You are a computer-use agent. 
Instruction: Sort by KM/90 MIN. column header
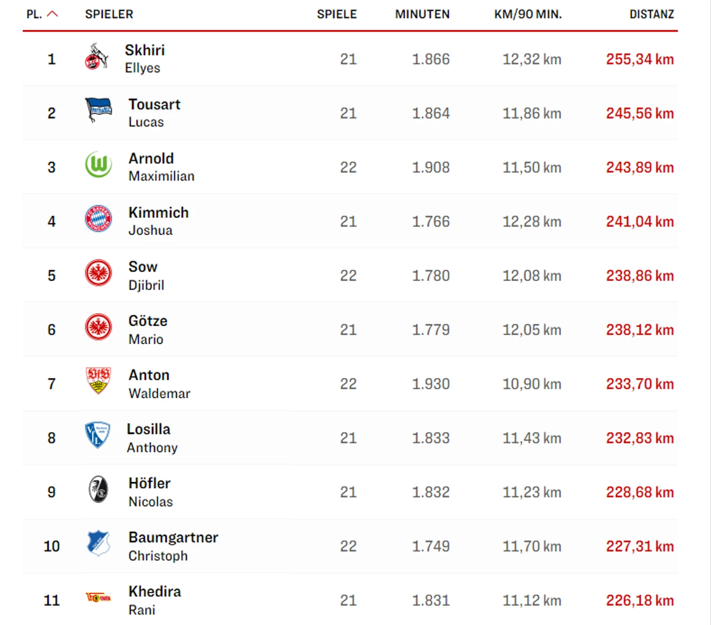(x=528, y=14)
